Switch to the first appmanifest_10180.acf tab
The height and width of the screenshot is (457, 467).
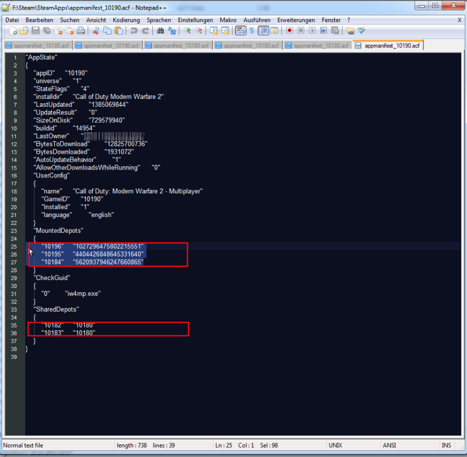coord(37,45)
